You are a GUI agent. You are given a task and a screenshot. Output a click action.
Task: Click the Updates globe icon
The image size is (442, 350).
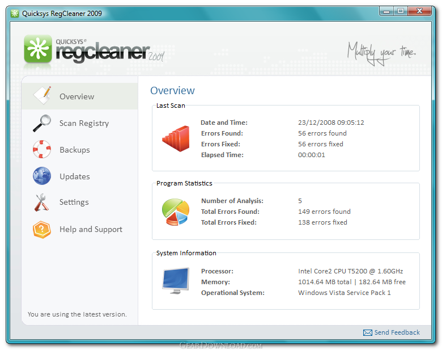pyautogui.click(x=42, y=176)
